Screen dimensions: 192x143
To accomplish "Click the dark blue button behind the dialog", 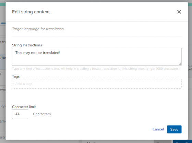I will point(182,141).
